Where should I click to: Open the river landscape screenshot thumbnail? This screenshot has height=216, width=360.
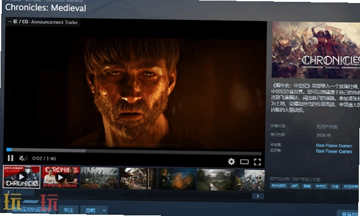tap(216, 180)
